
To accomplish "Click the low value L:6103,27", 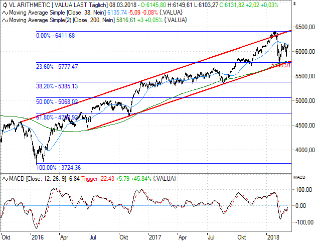I will pyautogui.click(x=206, y=5).
